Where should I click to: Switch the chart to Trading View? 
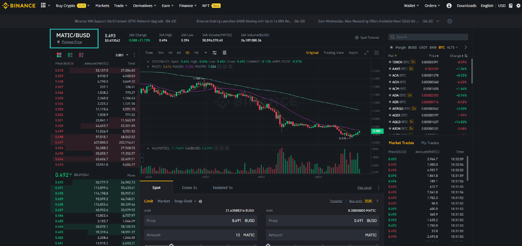(333, 53)
